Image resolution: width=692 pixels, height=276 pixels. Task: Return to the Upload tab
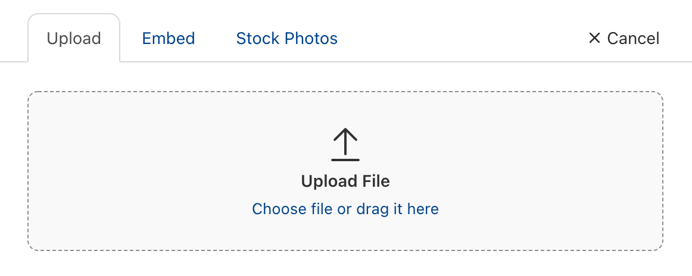[x=74, y=39]
